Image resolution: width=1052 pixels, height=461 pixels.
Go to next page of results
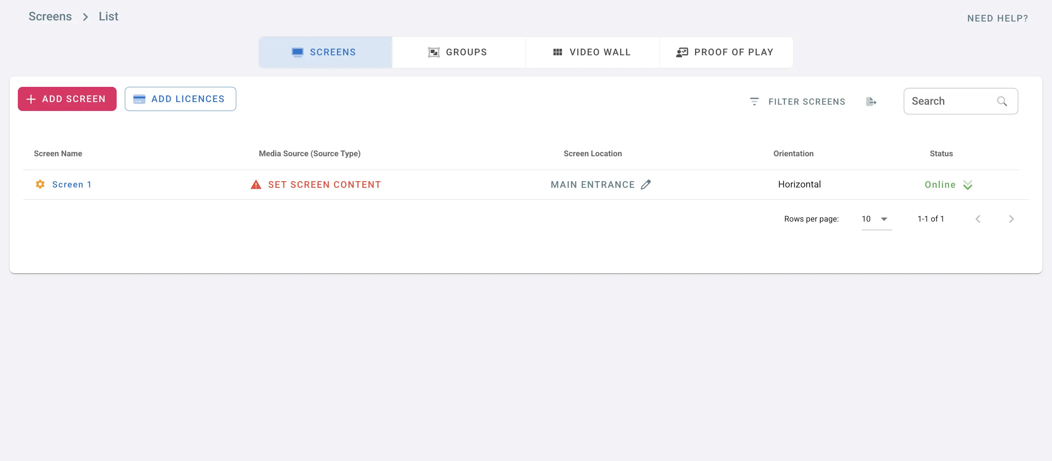pyautogui.click(x=1011, y=219)
